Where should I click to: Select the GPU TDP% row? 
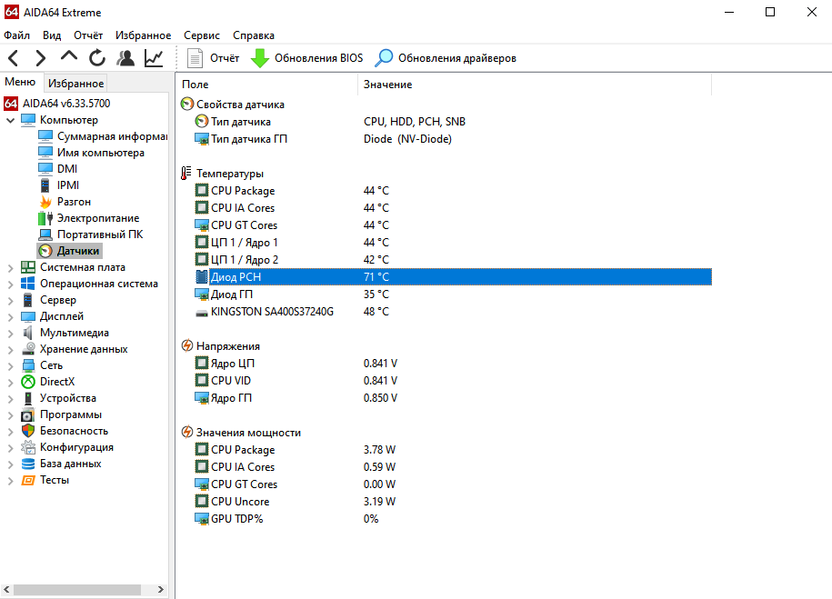coord(453,519)
